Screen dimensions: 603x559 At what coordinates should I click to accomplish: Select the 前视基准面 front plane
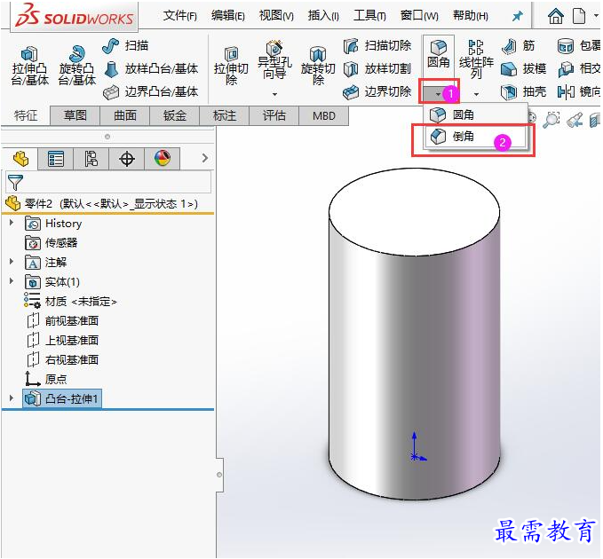63,321
